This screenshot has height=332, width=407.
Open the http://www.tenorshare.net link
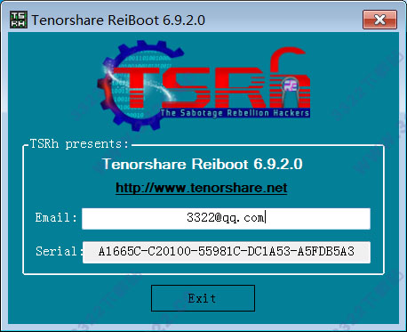202,188
